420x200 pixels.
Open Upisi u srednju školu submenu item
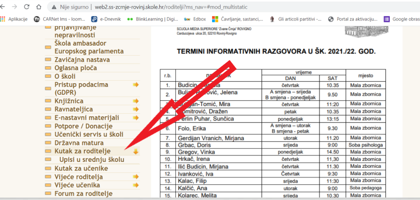92,160
